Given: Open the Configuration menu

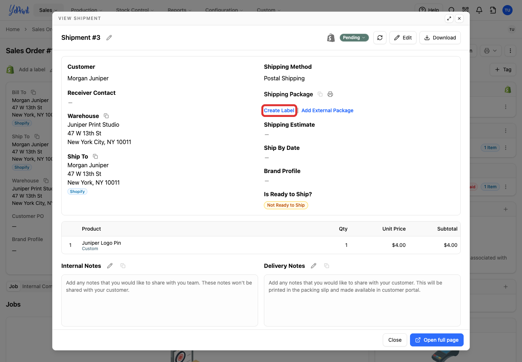Looking at the screenshot, I should point(224,10).
